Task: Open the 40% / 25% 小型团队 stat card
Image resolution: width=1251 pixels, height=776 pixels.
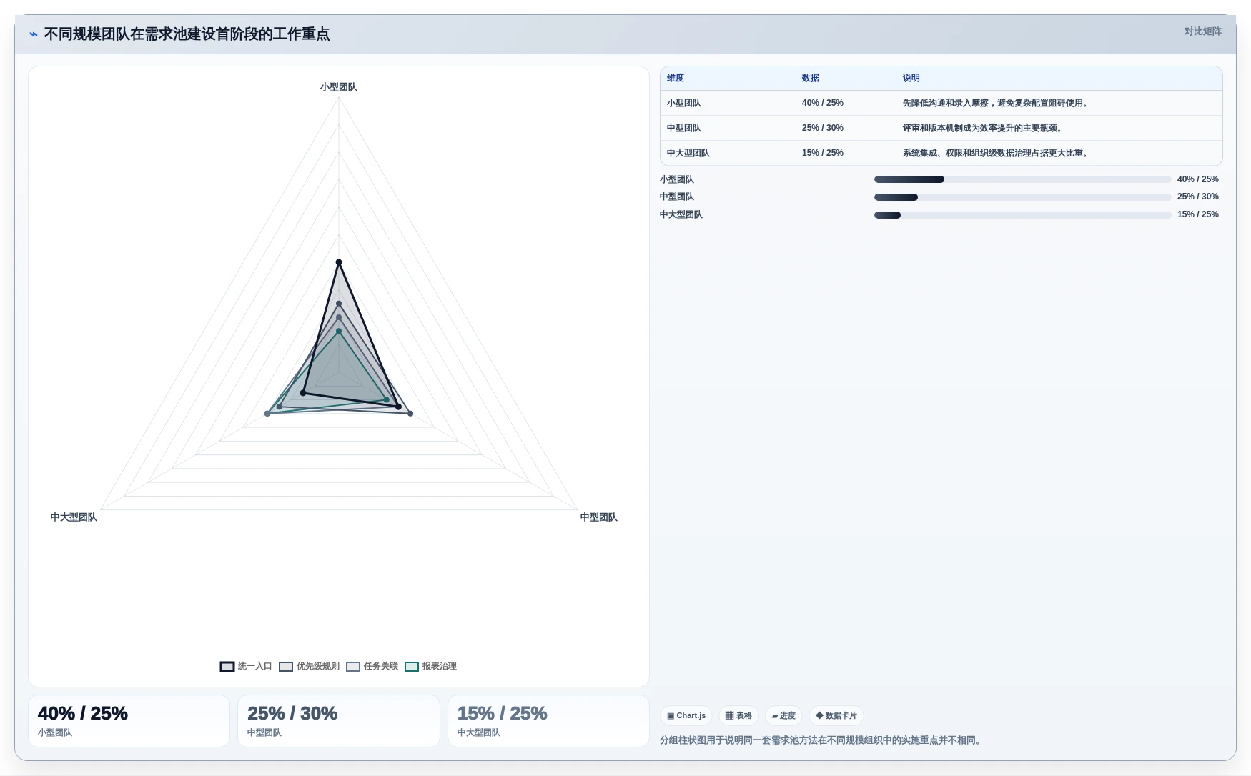Action: [129, 721]
